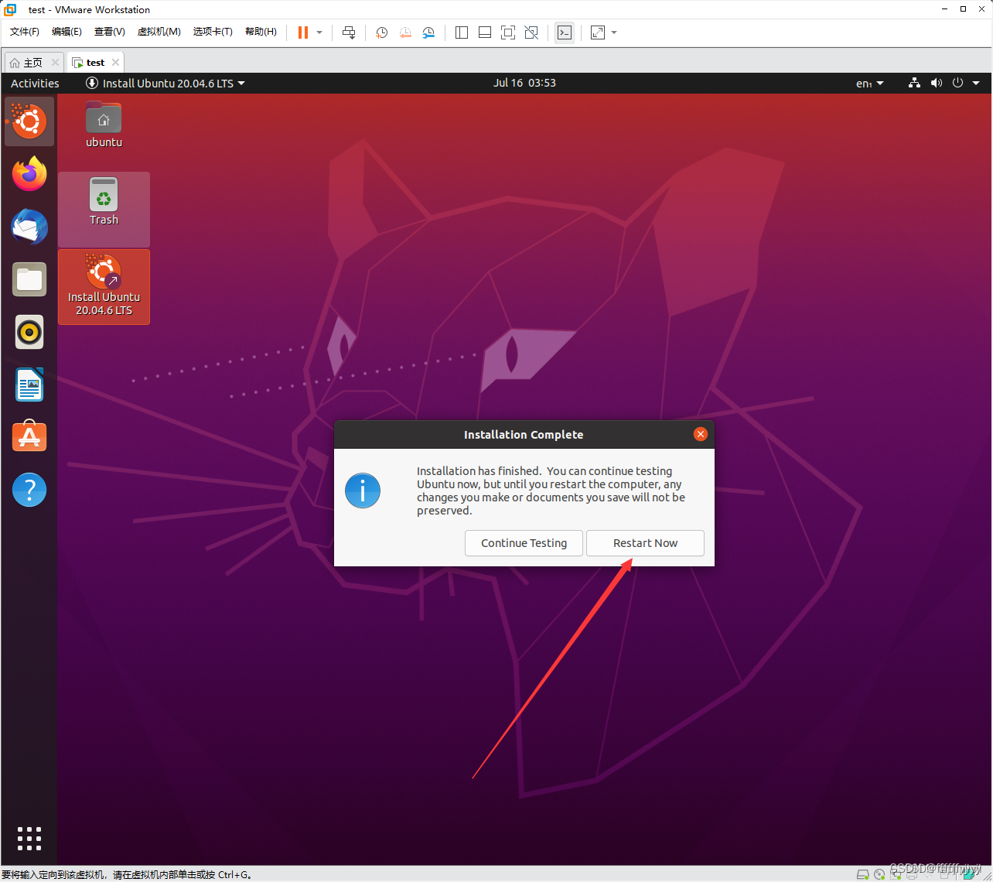
Task: Click Send Ctrl+Alt+Del toolbar icon
Action: pyautogui.click(x=349, y=32)
